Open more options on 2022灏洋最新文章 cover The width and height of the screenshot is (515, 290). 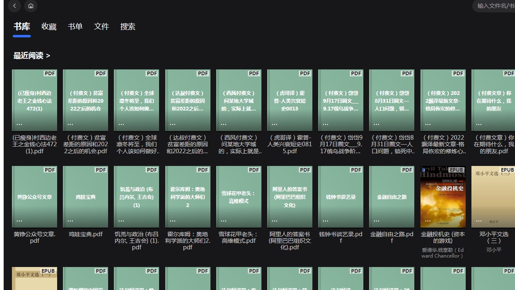tap(428, 124)
